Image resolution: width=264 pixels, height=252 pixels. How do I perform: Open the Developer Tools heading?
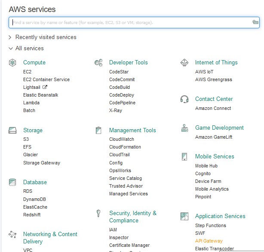129,63
